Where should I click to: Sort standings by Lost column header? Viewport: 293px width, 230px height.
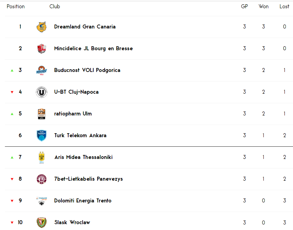pos(284,6)
